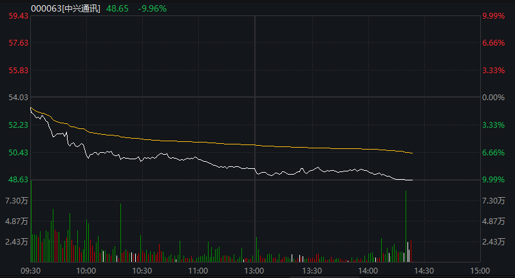The height and width of the screenshot is (278, 515).
Task: Click the 13:00 time label on the axis
Action: click(255, 271)
